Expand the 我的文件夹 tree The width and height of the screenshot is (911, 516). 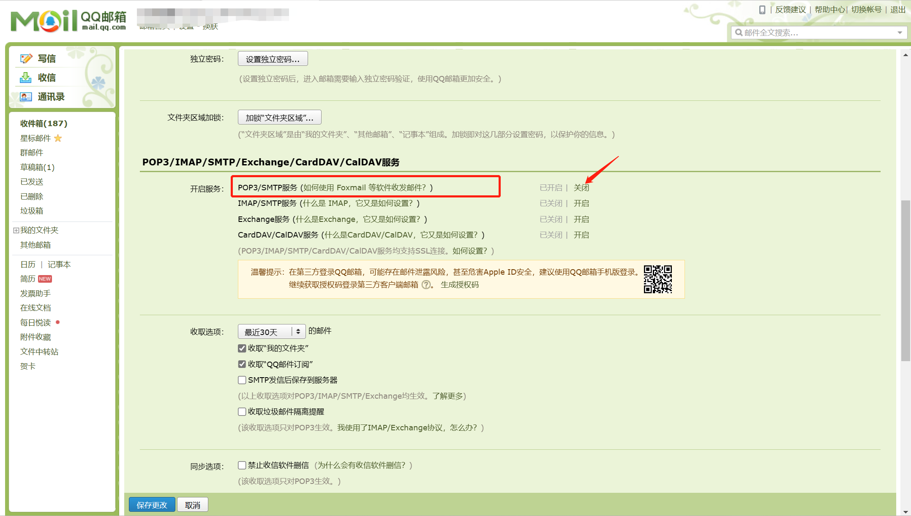[x=15, y=230]
